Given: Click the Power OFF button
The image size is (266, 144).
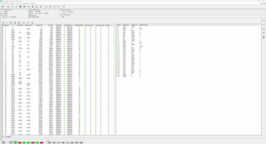Looking at the screenshot, I should coord(3,142).
